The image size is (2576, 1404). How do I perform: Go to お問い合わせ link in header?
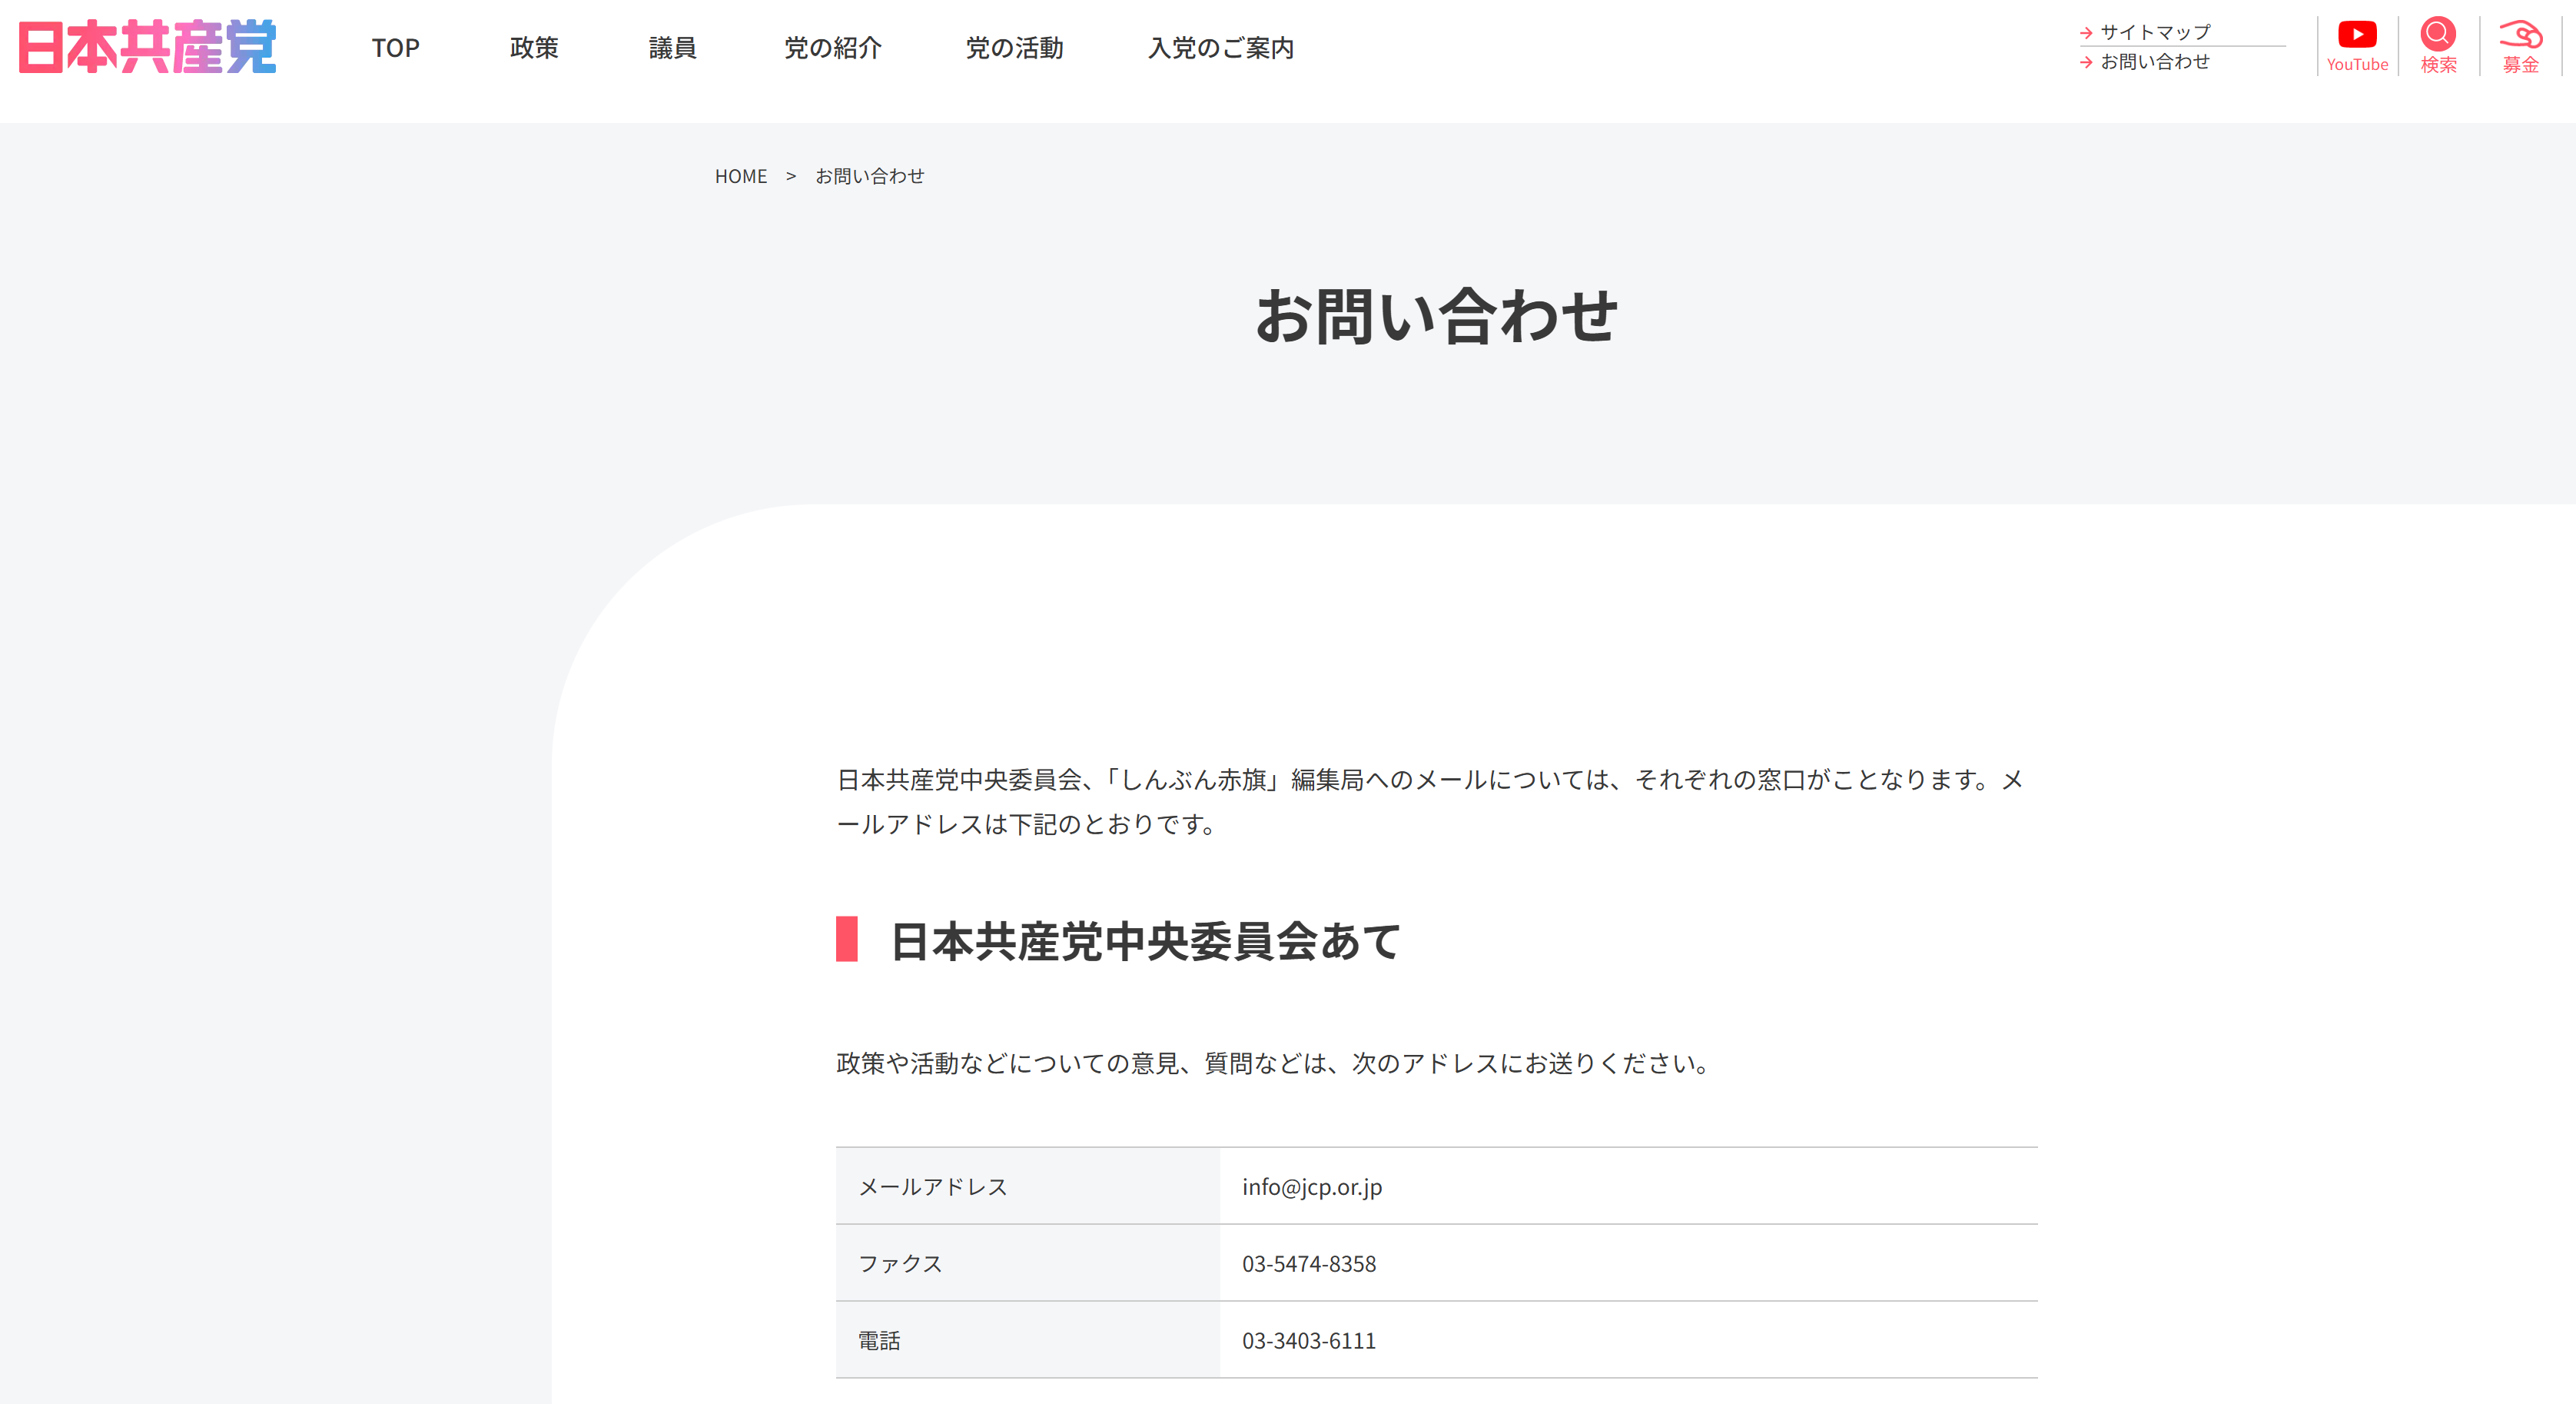click(2155, 62)
